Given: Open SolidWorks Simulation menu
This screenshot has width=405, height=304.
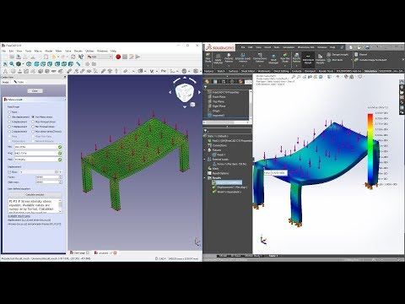Looking at the screenshot, I should [x=289, y=47].
